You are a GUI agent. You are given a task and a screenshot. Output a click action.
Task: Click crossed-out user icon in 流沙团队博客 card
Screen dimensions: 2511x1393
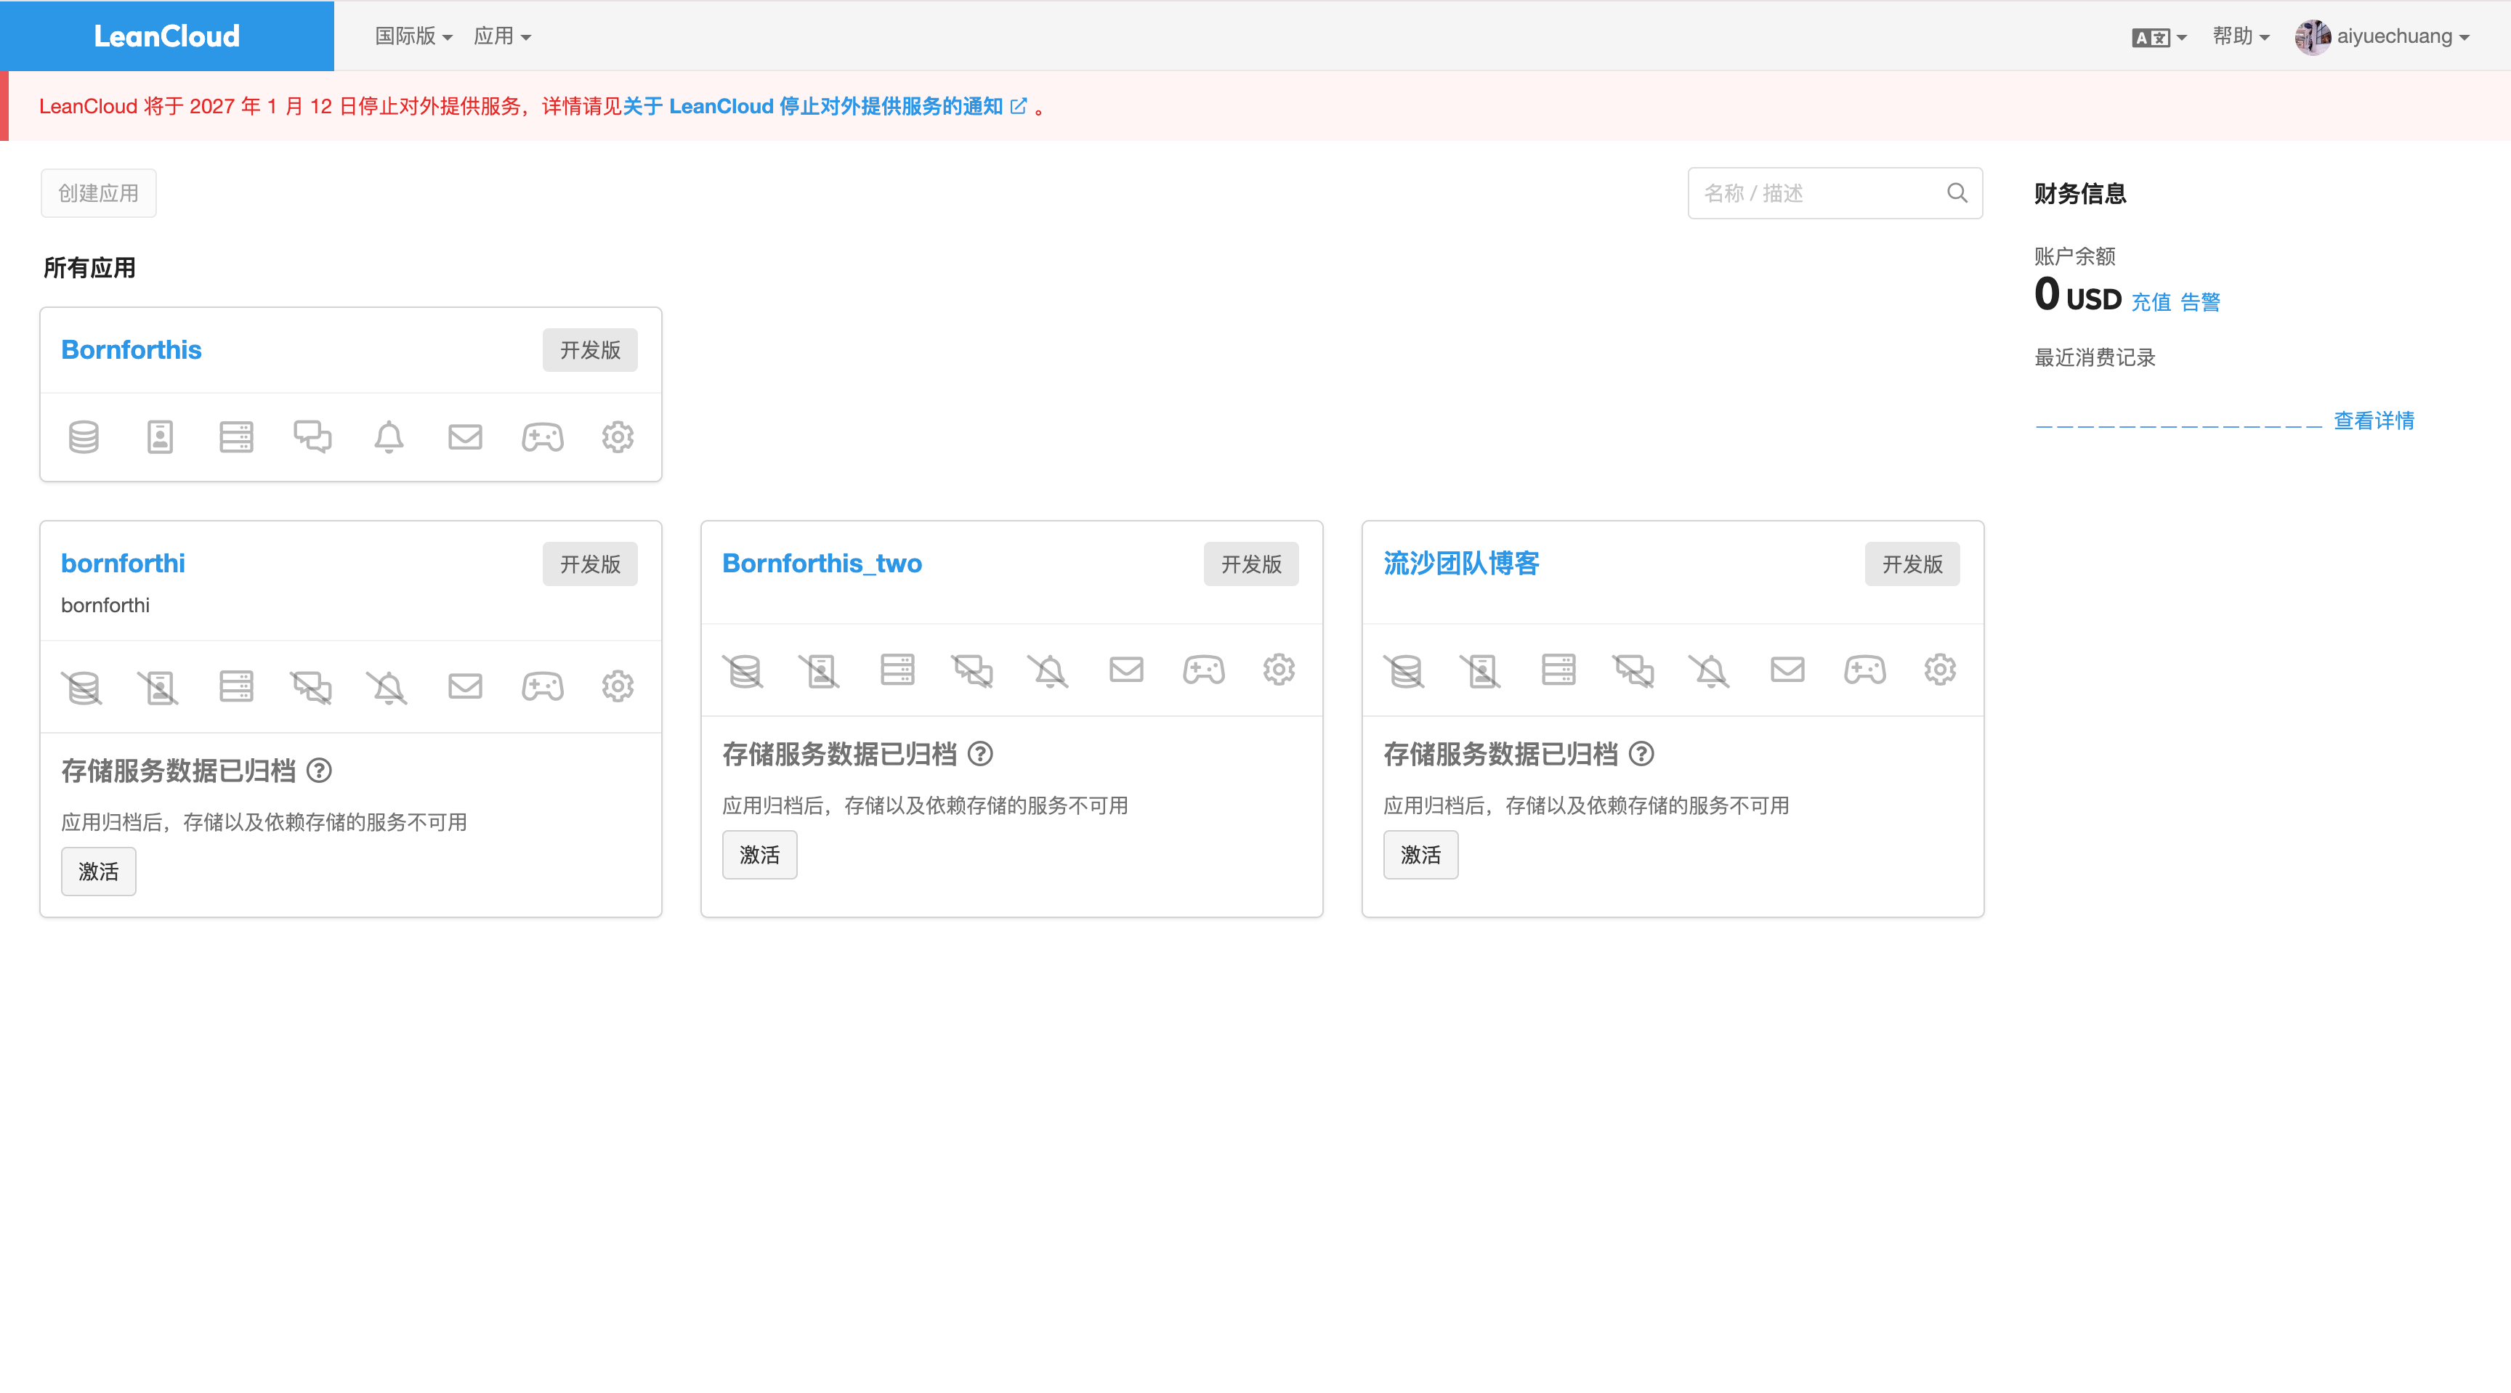[x=1481, y=670]
